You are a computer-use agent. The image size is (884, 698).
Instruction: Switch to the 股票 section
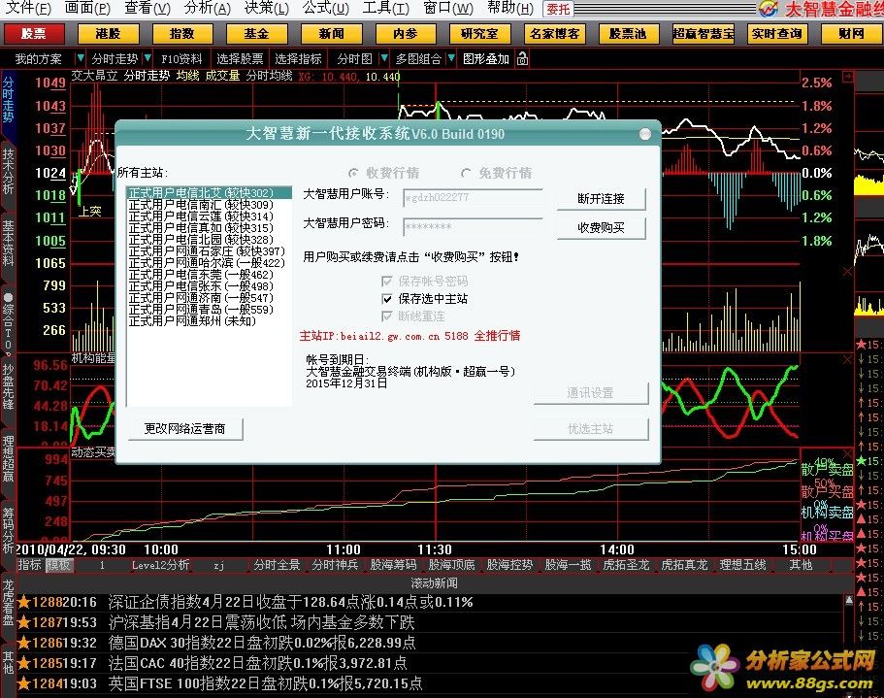pos(34,34)
